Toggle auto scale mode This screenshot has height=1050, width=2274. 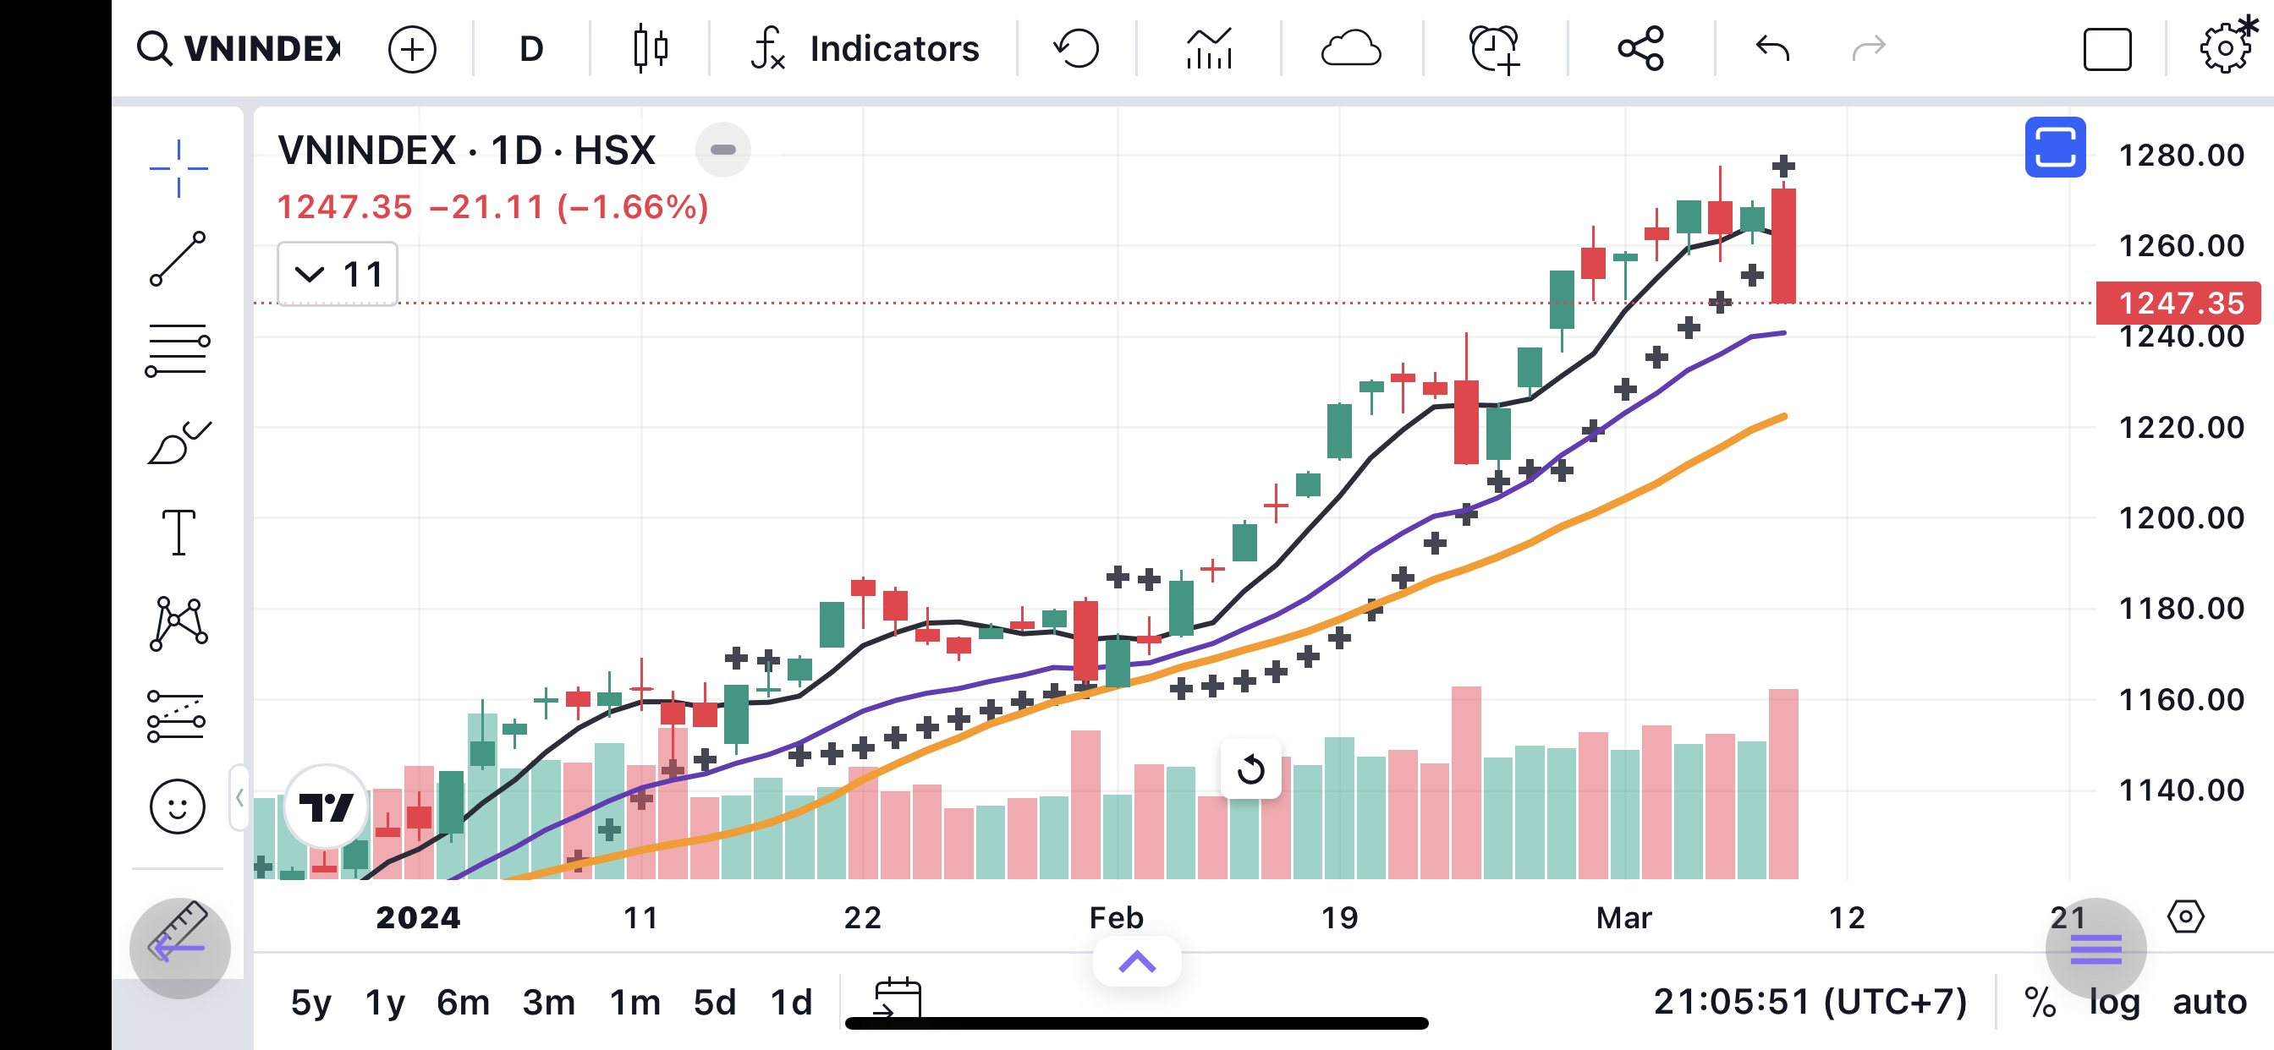[x=2209, y=1003]
